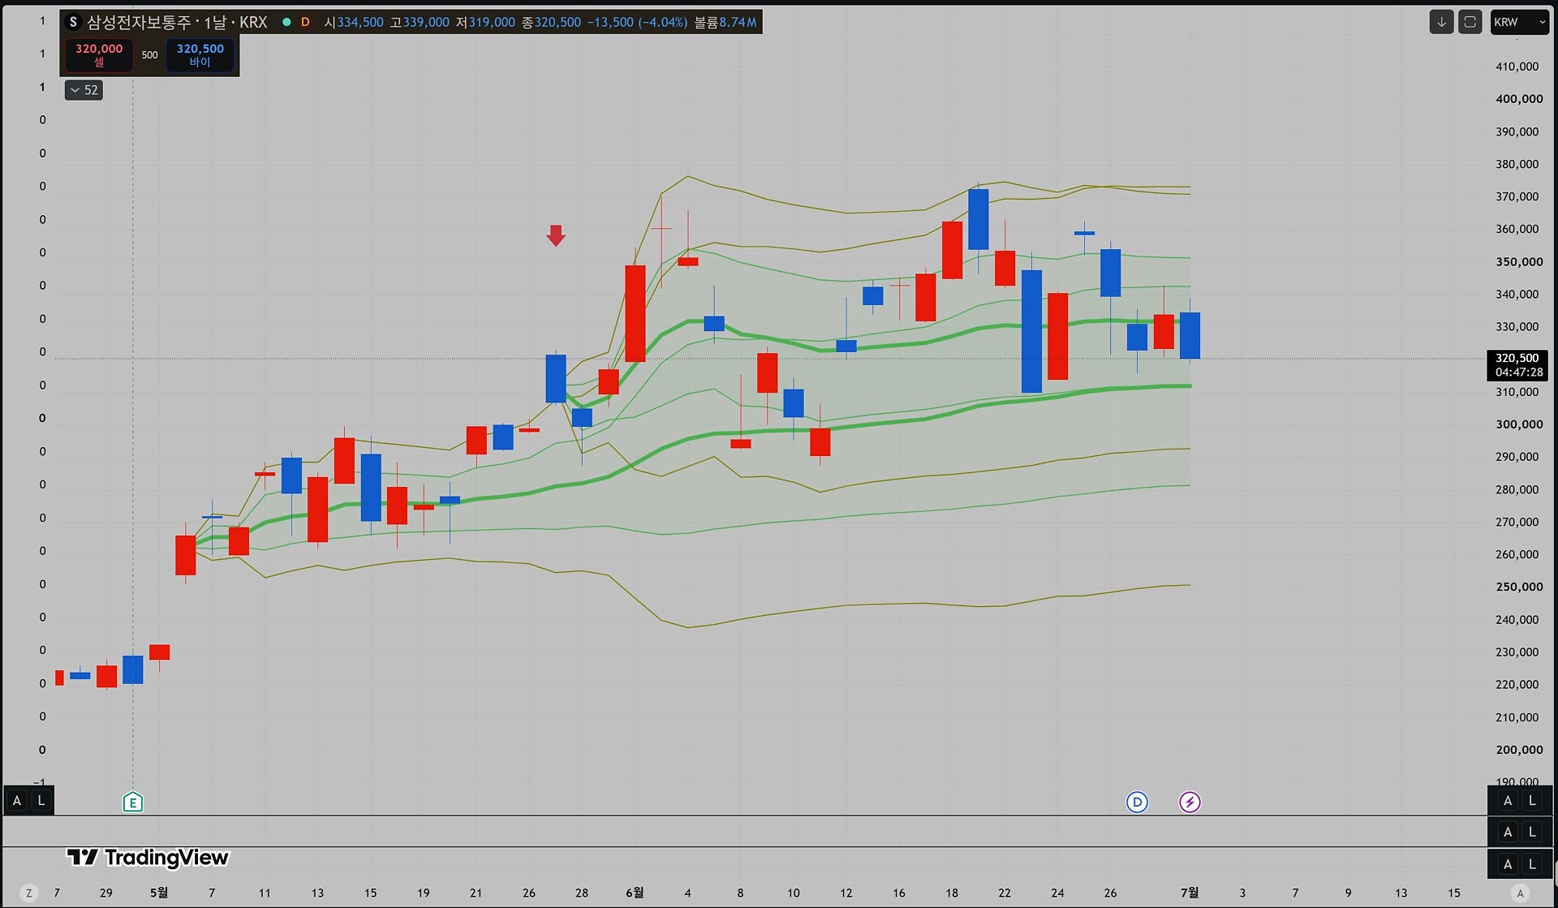The image size is (1558, 908).
Task: Toggle auto A on bottom pane scale
Action: pos(1508,864)
